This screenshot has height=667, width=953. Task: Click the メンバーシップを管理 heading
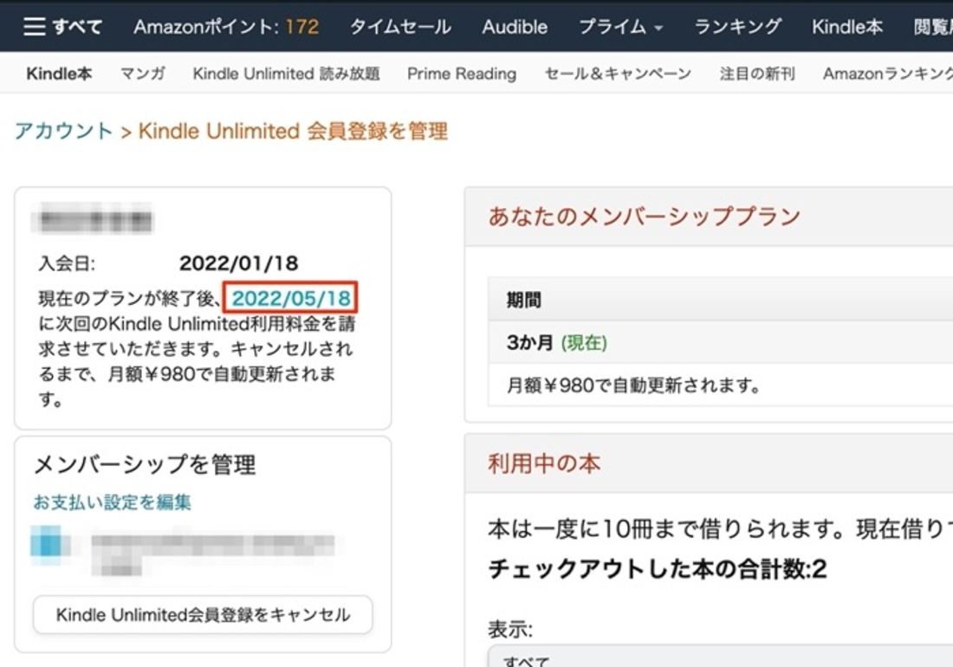[145, 464]
